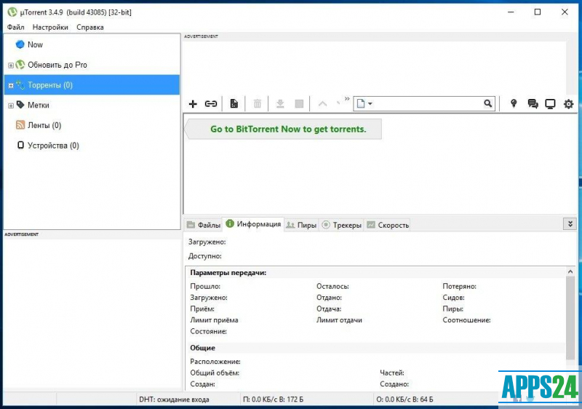582x409 pixels.
Task: Click the Параметры передачи header
Action: tap(228, 273)
